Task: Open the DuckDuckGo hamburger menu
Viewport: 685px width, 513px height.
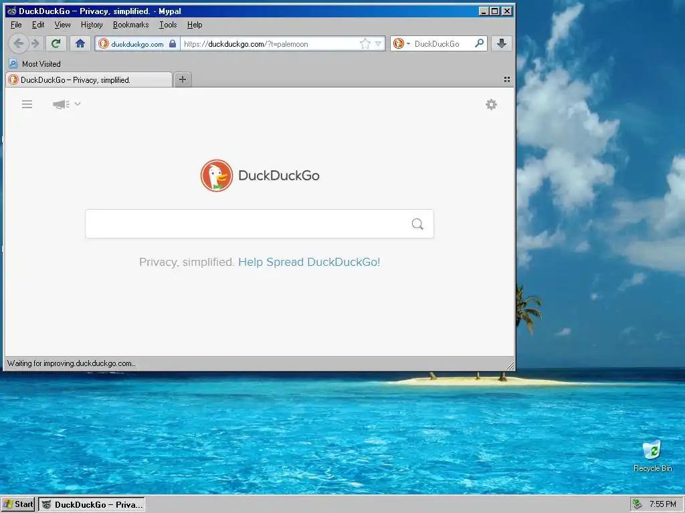Action: [x=27, y=104]
